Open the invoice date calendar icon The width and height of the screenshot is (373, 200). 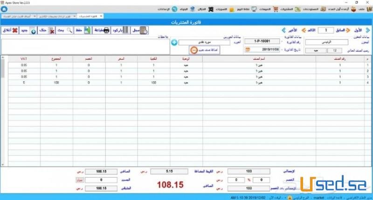[248, 50]
